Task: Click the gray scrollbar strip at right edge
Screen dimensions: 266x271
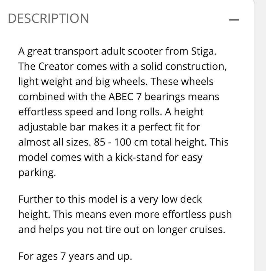Action: (260, 135)
